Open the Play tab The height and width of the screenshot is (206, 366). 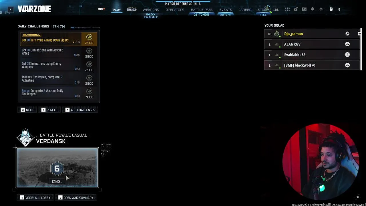(117, 10)
